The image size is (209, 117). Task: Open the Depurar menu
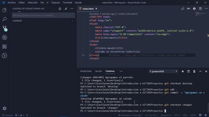56,3
